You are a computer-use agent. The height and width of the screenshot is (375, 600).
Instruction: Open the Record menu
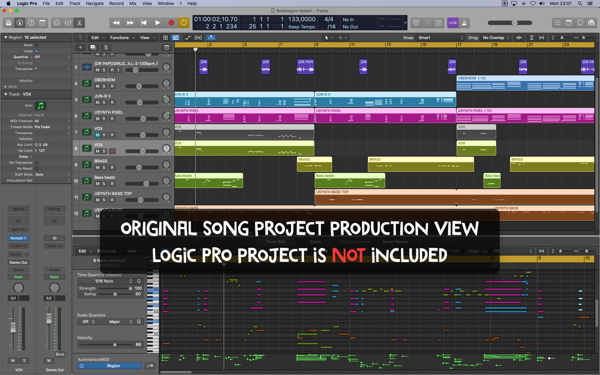click(116, 3)
